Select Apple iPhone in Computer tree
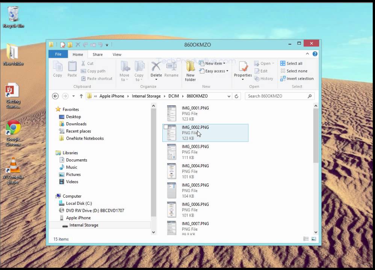 (75, 218)
